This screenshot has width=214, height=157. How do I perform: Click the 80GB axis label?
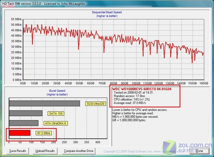pos(113,83)
